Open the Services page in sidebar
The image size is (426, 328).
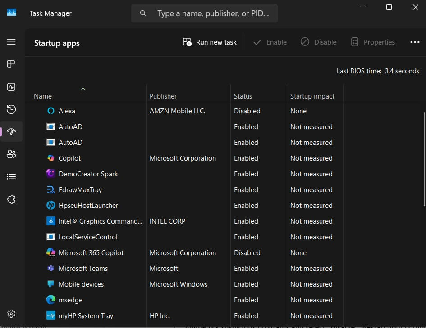11,199
